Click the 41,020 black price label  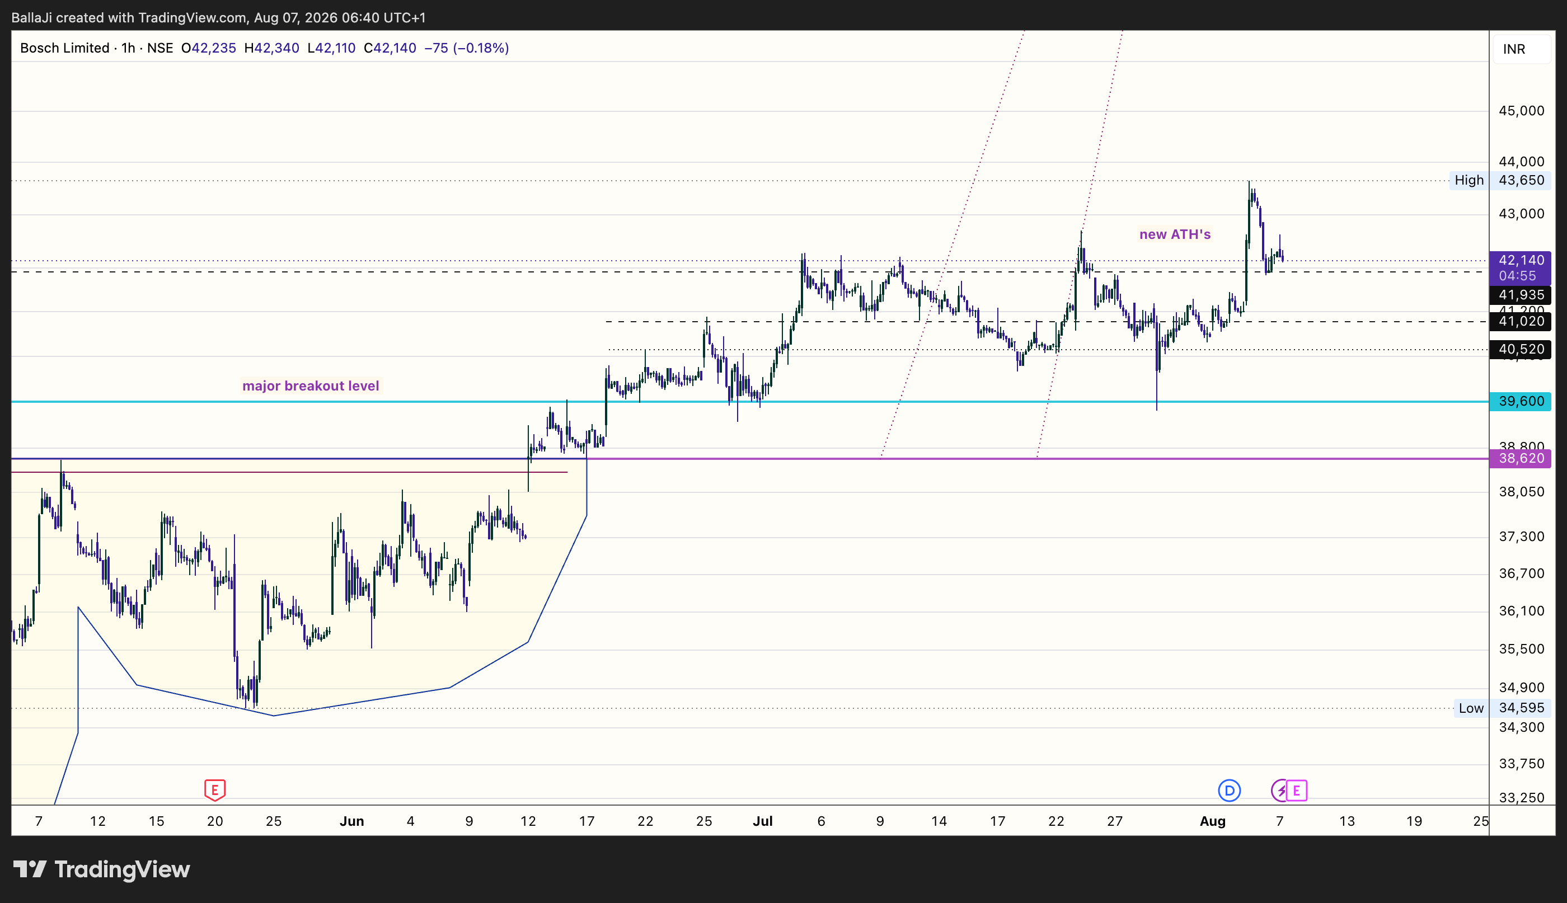coord(1520,321)
